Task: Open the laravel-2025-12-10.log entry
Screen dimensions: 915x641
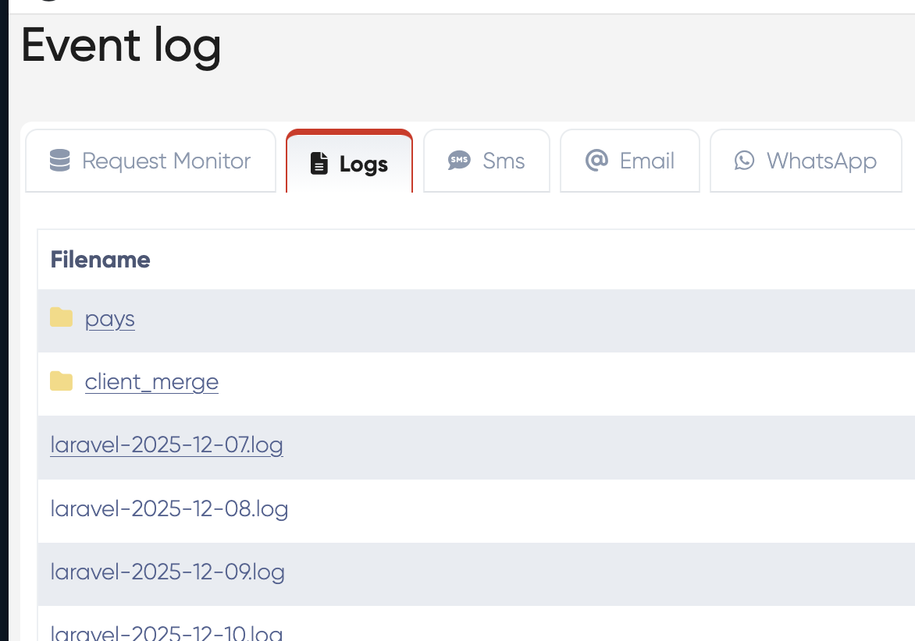Action: coord(166,632)
